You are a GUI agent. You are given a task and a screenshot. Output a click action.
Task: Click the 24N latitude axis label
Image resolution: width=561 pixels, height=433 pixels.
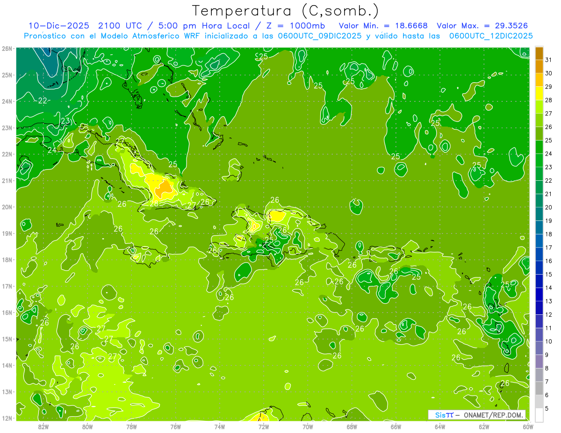pos(7,101)
